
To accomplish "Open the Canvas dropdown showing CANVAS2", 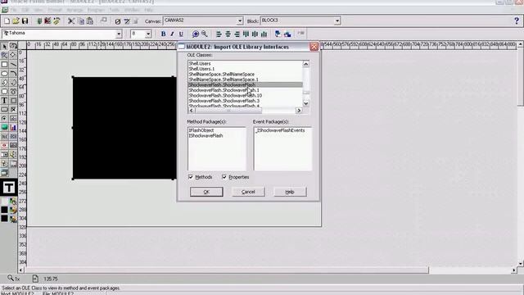I will point(240,20).
